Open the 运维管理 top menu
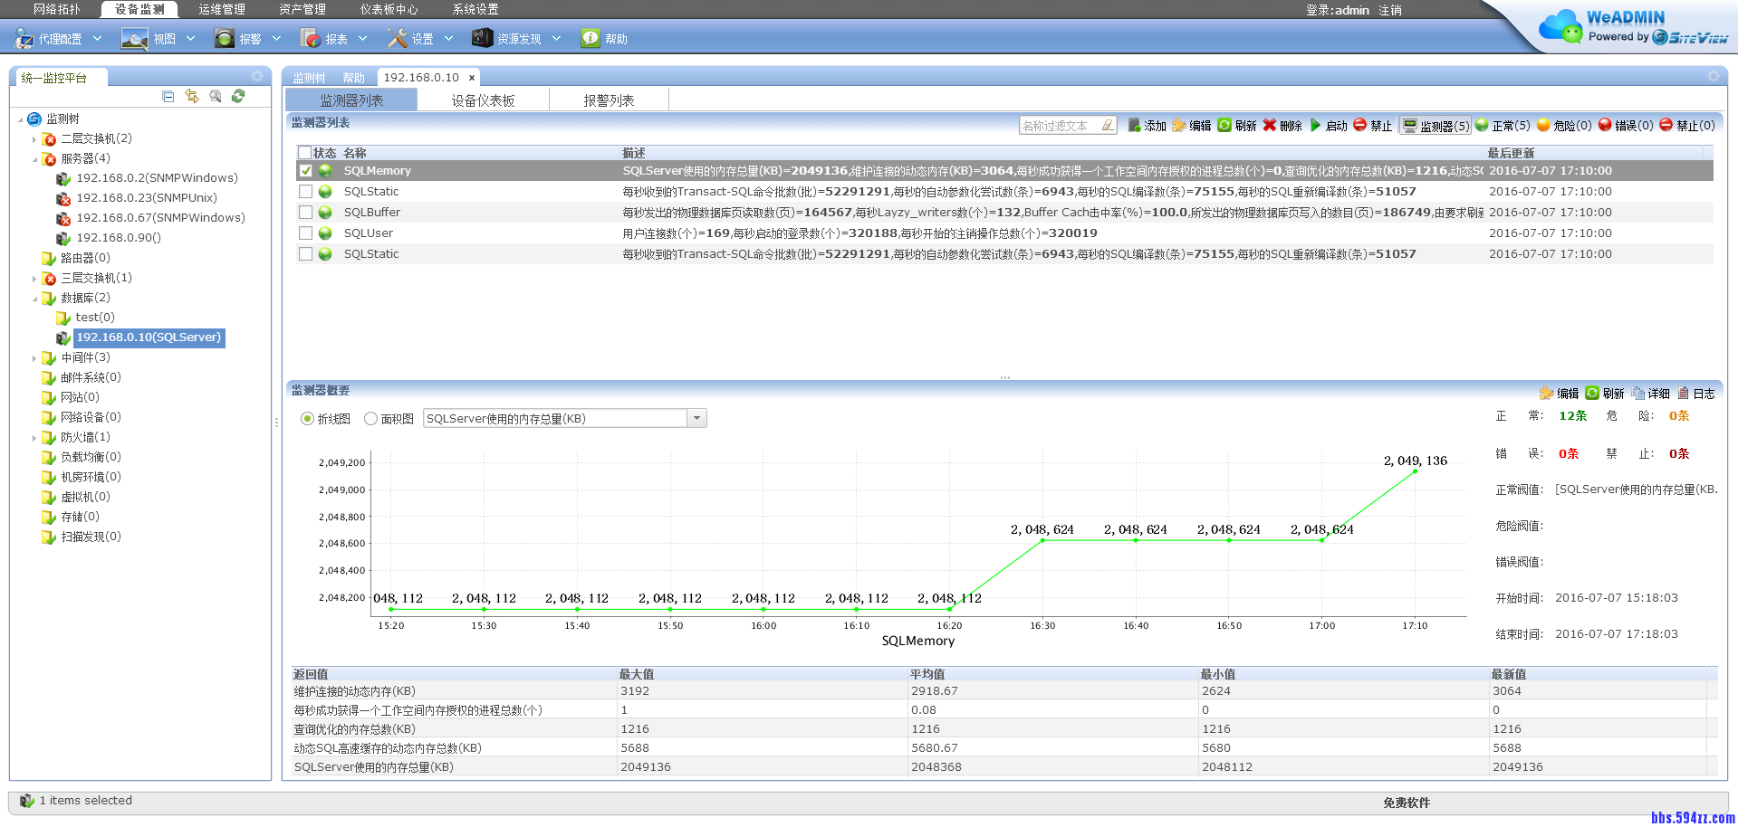Image resolution: width=1738 pixels, height=827 pixels. (222, 9)
